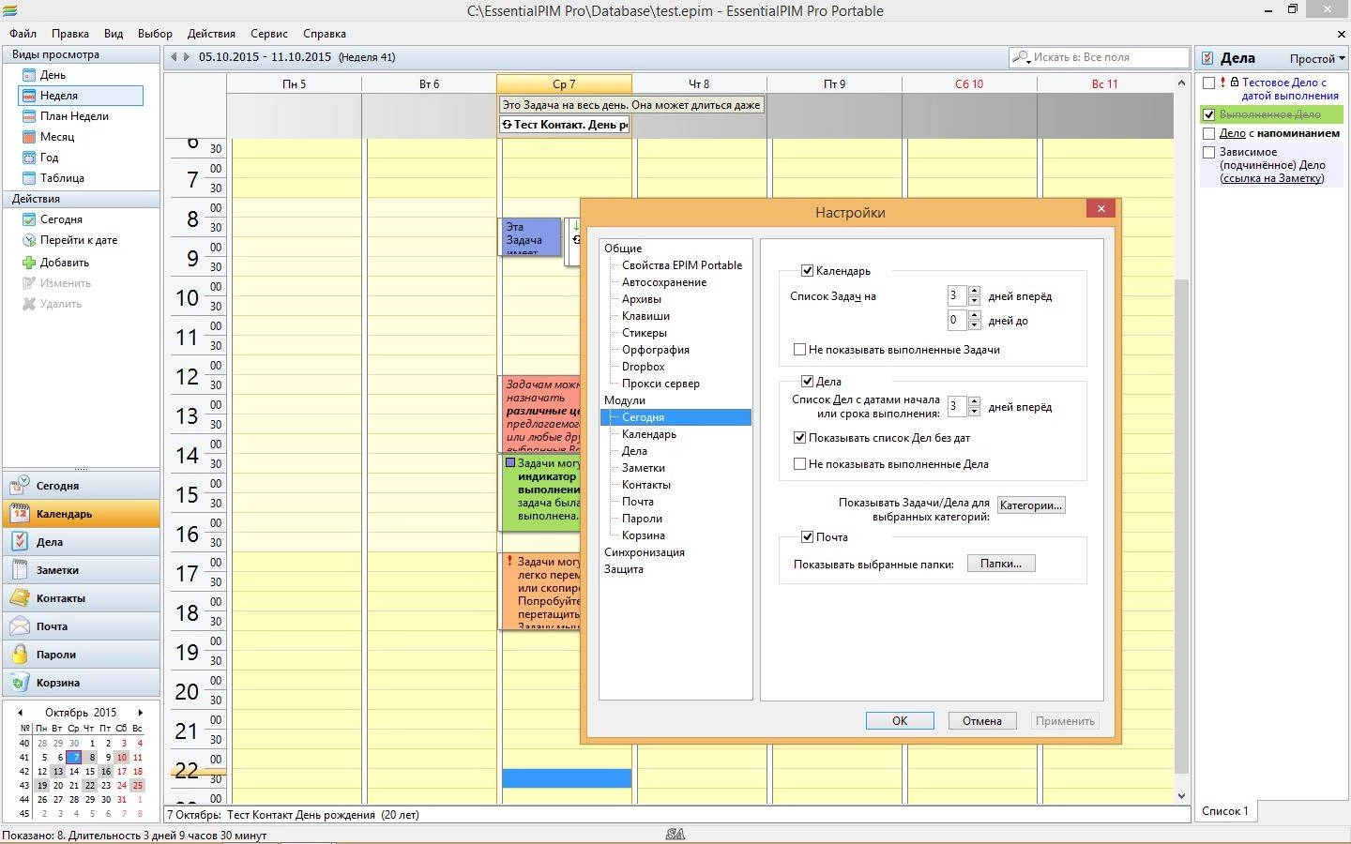1351x844 pixels.
Task: Increase дней вперёд for Дел list
Action: 974,402
